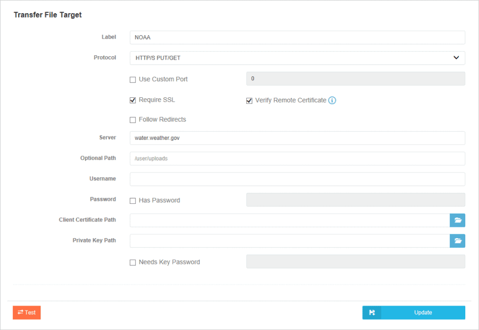The image size is (479, 330).
Task: Click the Label field containing NOAA
Action: pyautogui.click(x=297, y=37)
